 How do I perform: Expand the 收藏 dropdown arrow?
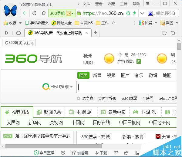(x=20, y=23)
